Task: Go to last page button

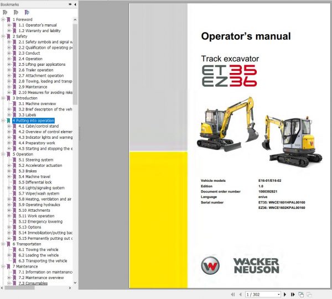Action: coord(293,295)
